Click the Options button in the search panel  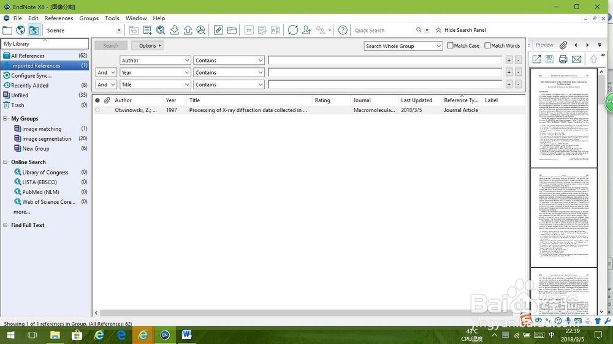[148, 46]
